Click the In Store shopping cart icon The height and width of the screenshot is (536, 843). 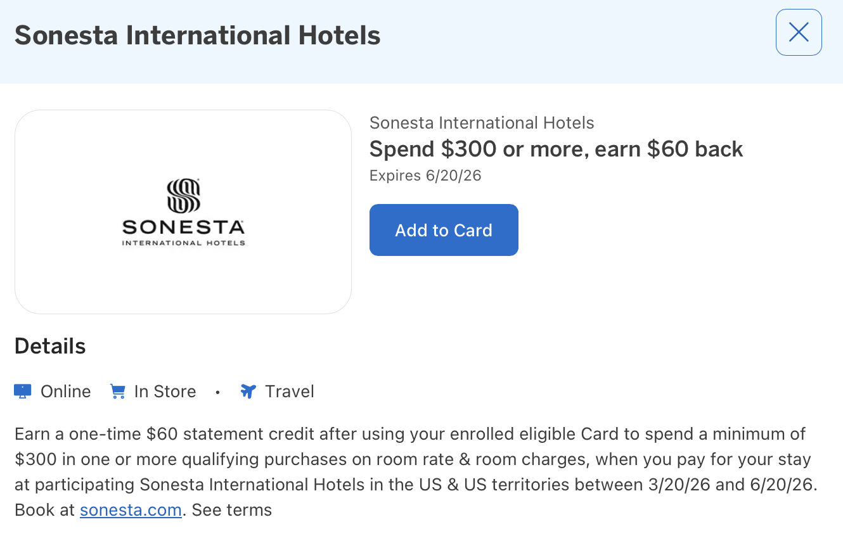coord(117,391)
